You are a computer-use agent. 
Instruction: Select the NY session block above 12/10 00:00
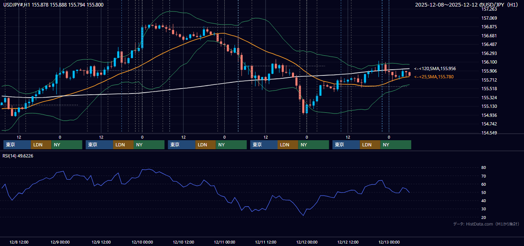pos(149,145)
